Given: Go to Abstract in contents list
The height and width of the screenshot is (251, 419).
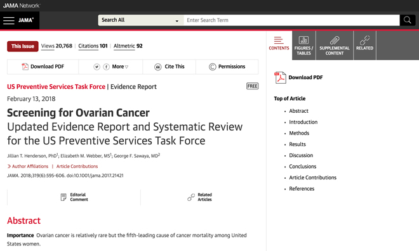Looking at the screenshot, I should click(x=299, y=111).
